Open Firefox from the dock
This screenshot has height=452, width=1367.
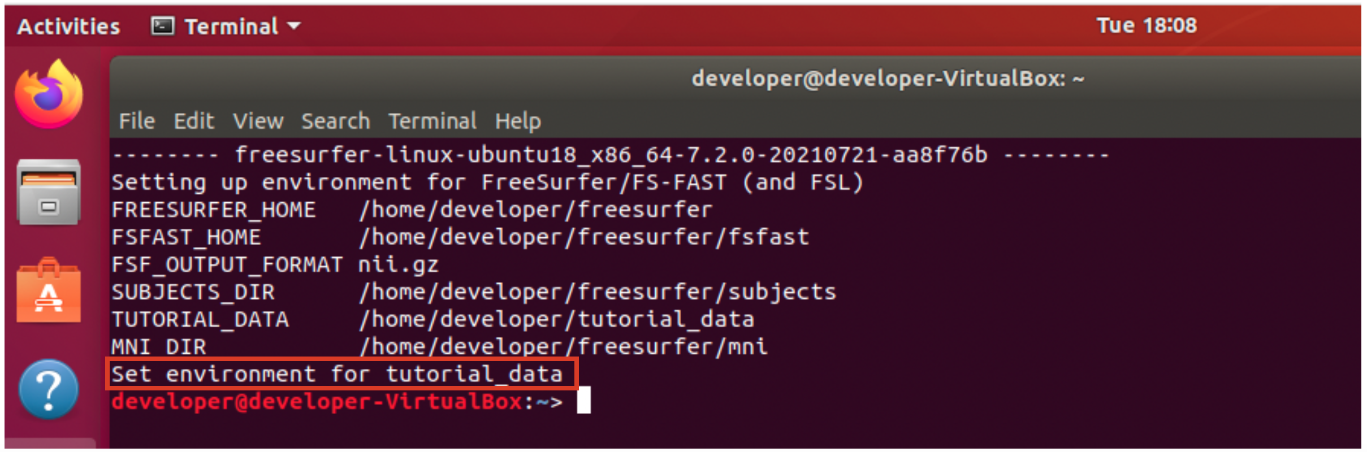coord(49,94)
